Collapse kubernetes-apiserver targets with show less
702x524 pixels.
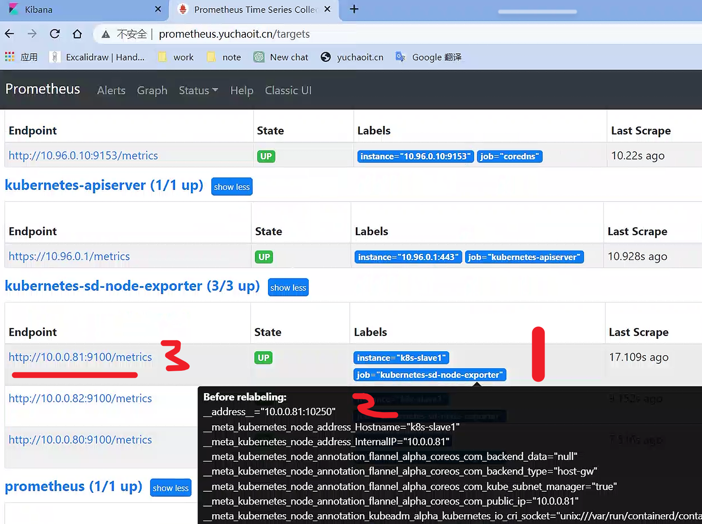click(231, 187)
